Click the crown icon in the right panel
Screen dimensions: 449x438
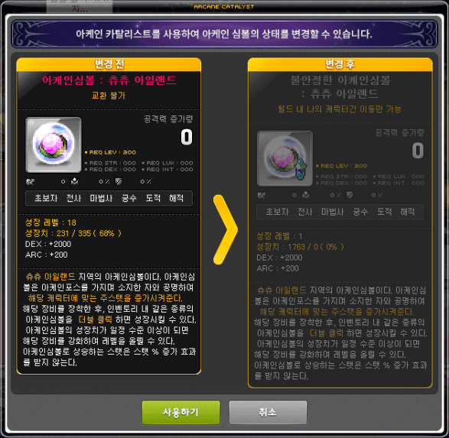tap(306, 195)
